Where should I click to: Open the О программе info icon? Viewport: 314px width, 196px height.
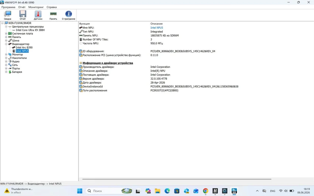pyautogui.click(x=68, y=15)
